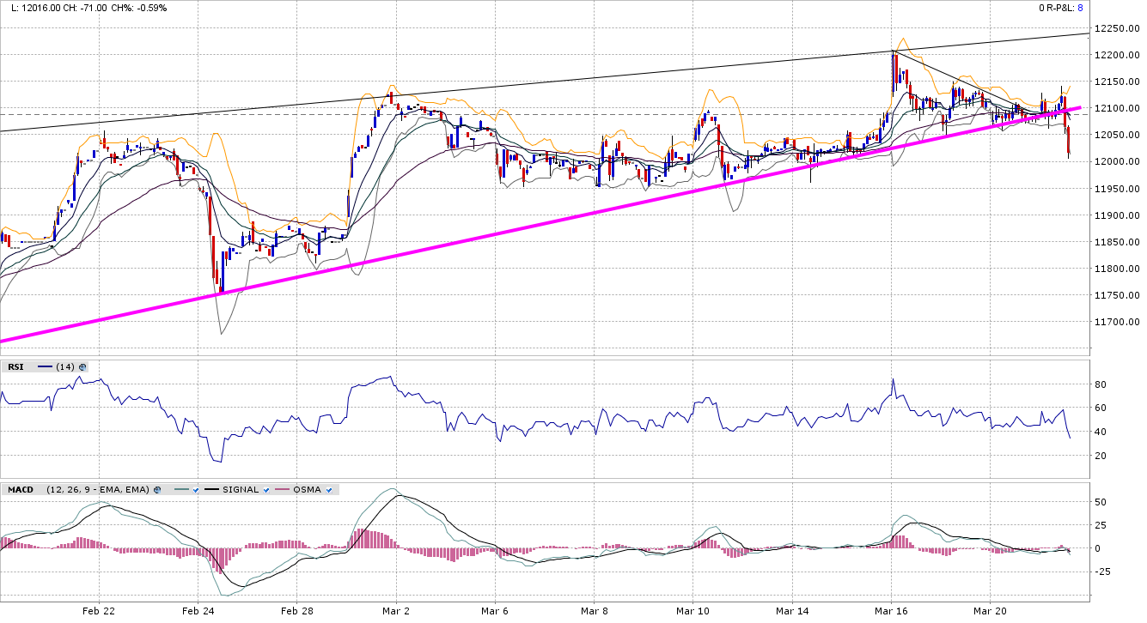
Task: Uncheck the SIGNAL line checkbox
Action: click(x=266, y=490)
